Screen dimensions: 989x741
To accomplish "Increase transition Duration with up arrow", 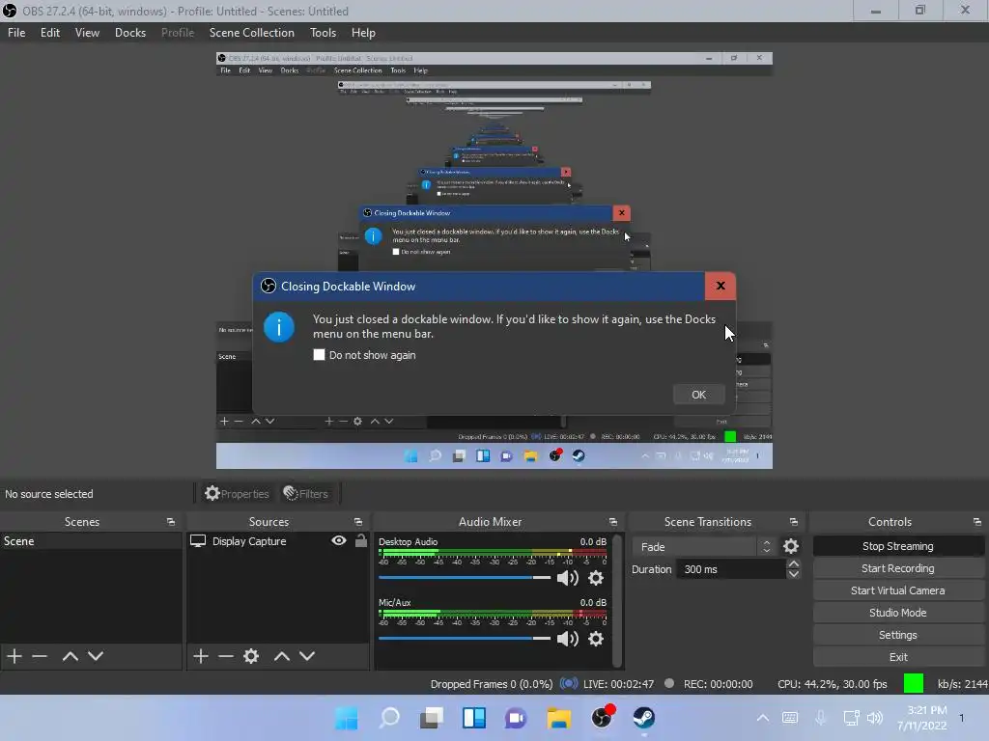I will [794, 563].
